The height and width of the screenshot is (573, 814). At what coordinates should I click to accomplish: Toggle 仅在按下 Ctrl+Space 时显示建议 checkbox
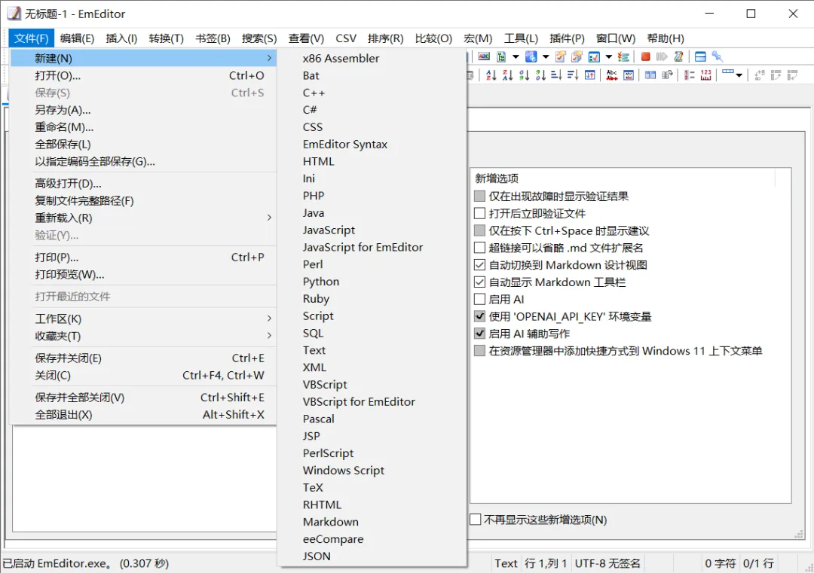479,230
